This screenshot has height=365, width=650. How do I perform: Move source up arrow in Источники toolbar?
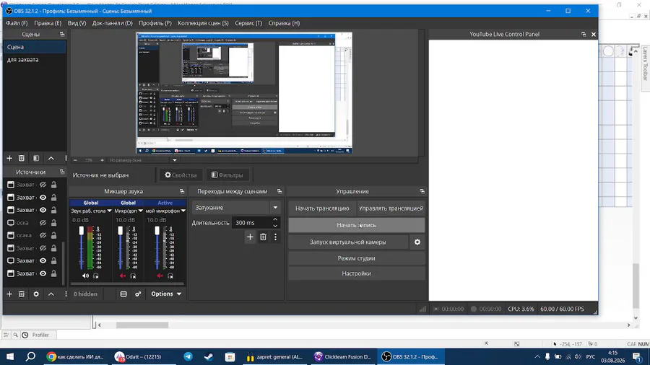coord(51,294)
